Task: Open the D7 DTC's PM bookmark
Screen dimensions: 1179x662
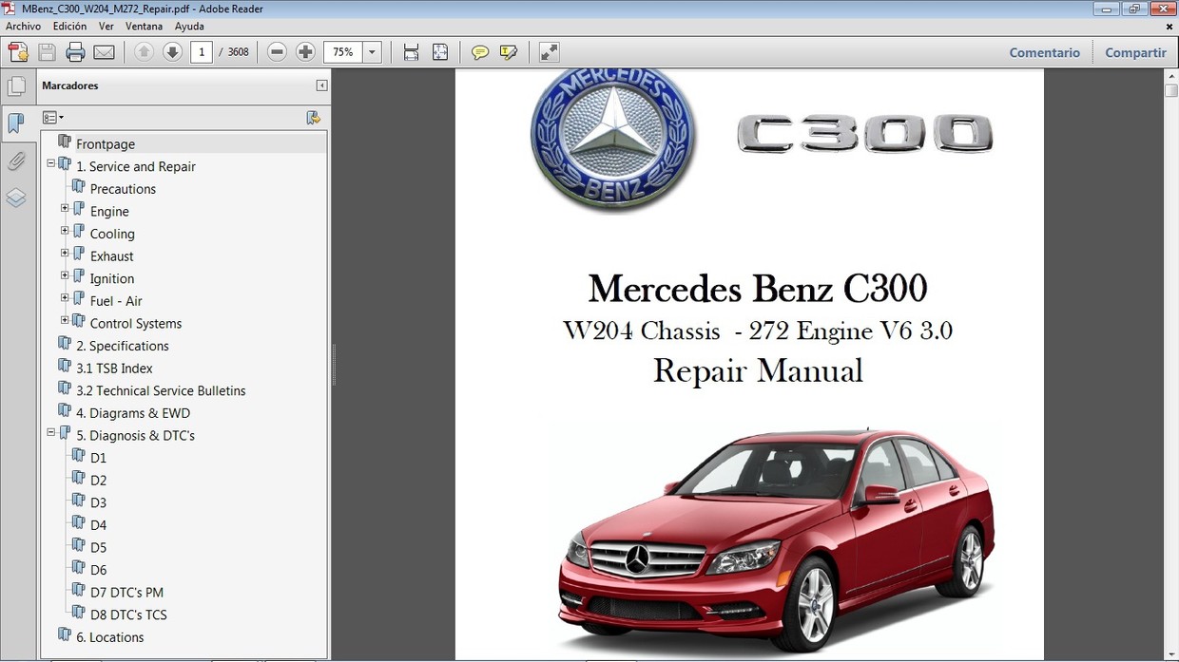Action: [126, 593]
